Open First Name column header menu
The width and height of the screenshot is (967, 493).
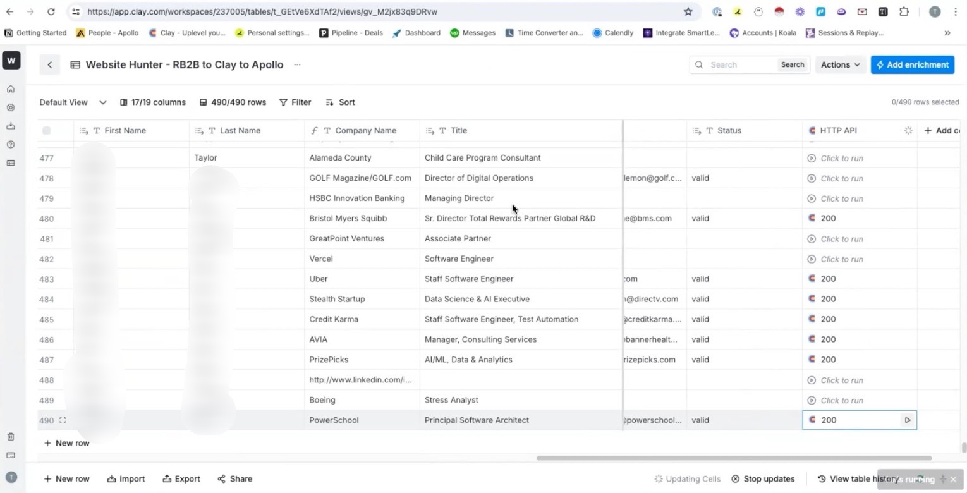[x=131, y=131]
